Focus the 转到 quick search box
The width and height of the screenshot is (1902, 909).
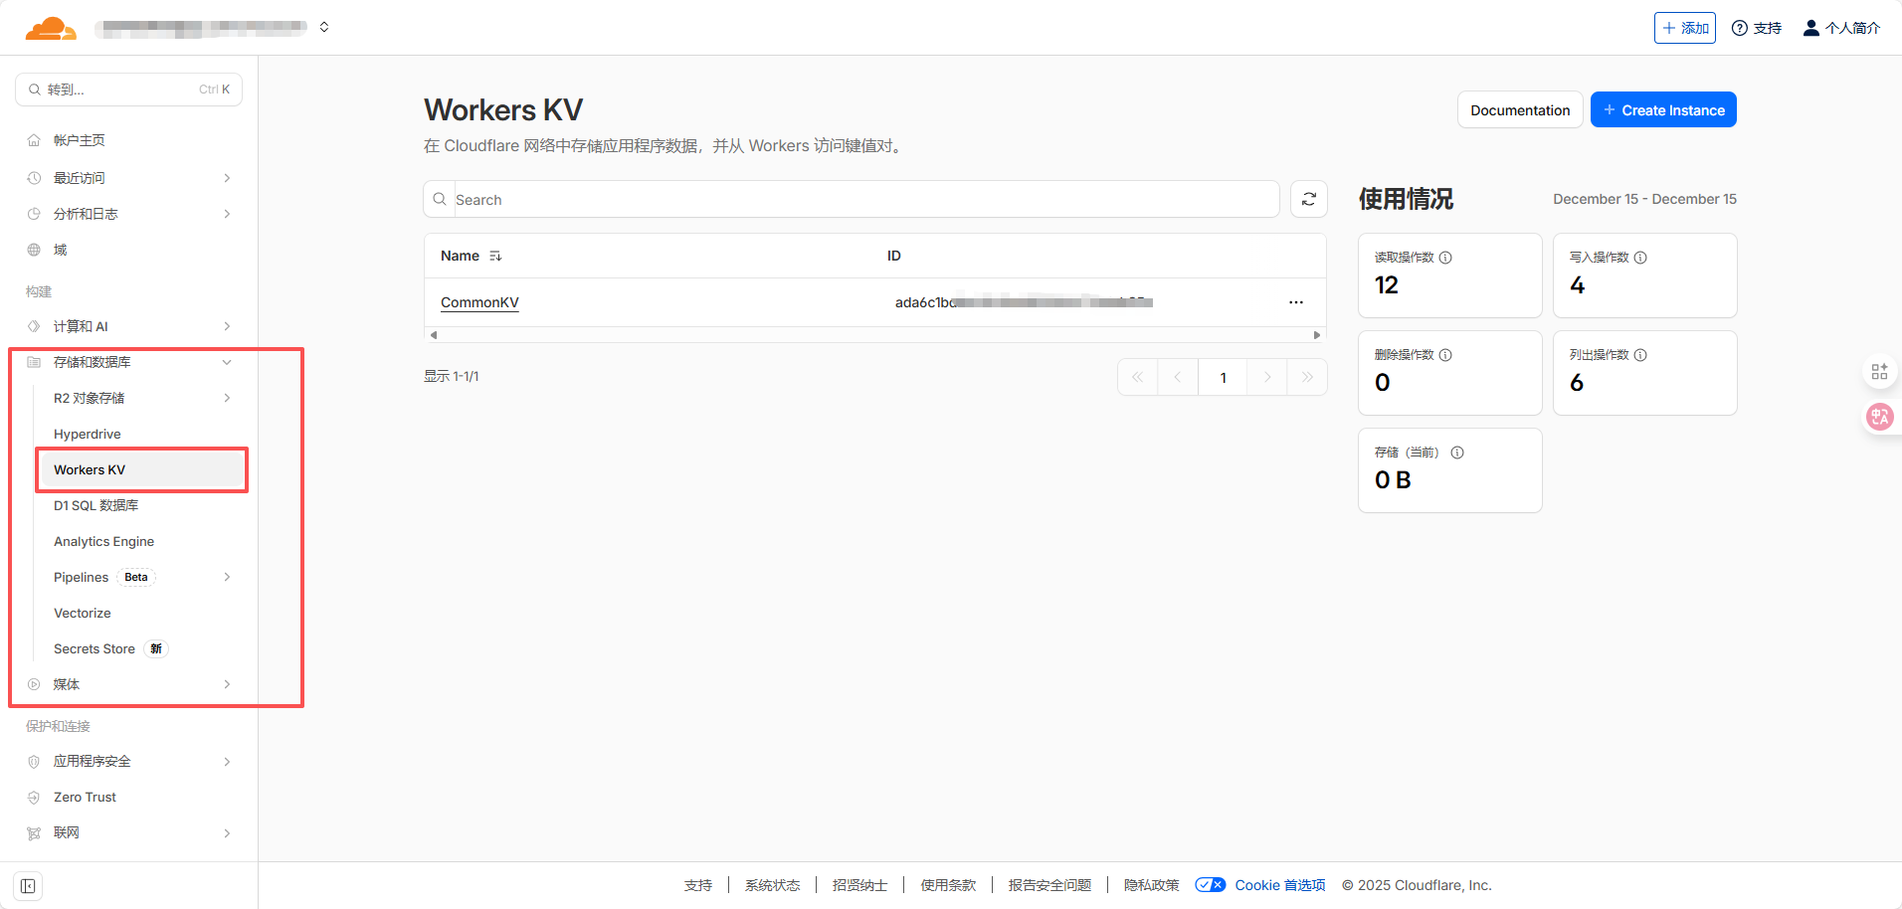[128, 90]
